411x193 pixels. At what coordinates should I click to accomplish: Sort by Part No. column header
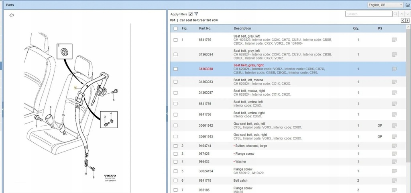205,29
